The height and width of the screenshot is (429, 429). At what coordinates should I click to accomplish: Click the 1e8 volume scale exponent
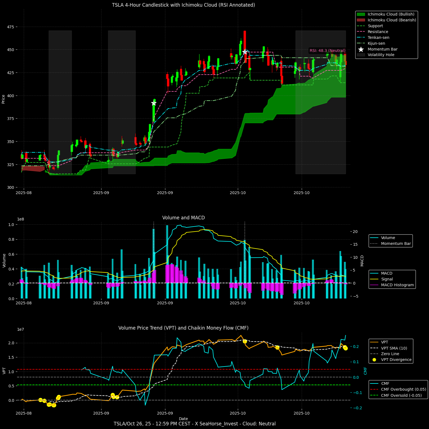[x=21, y=219]
